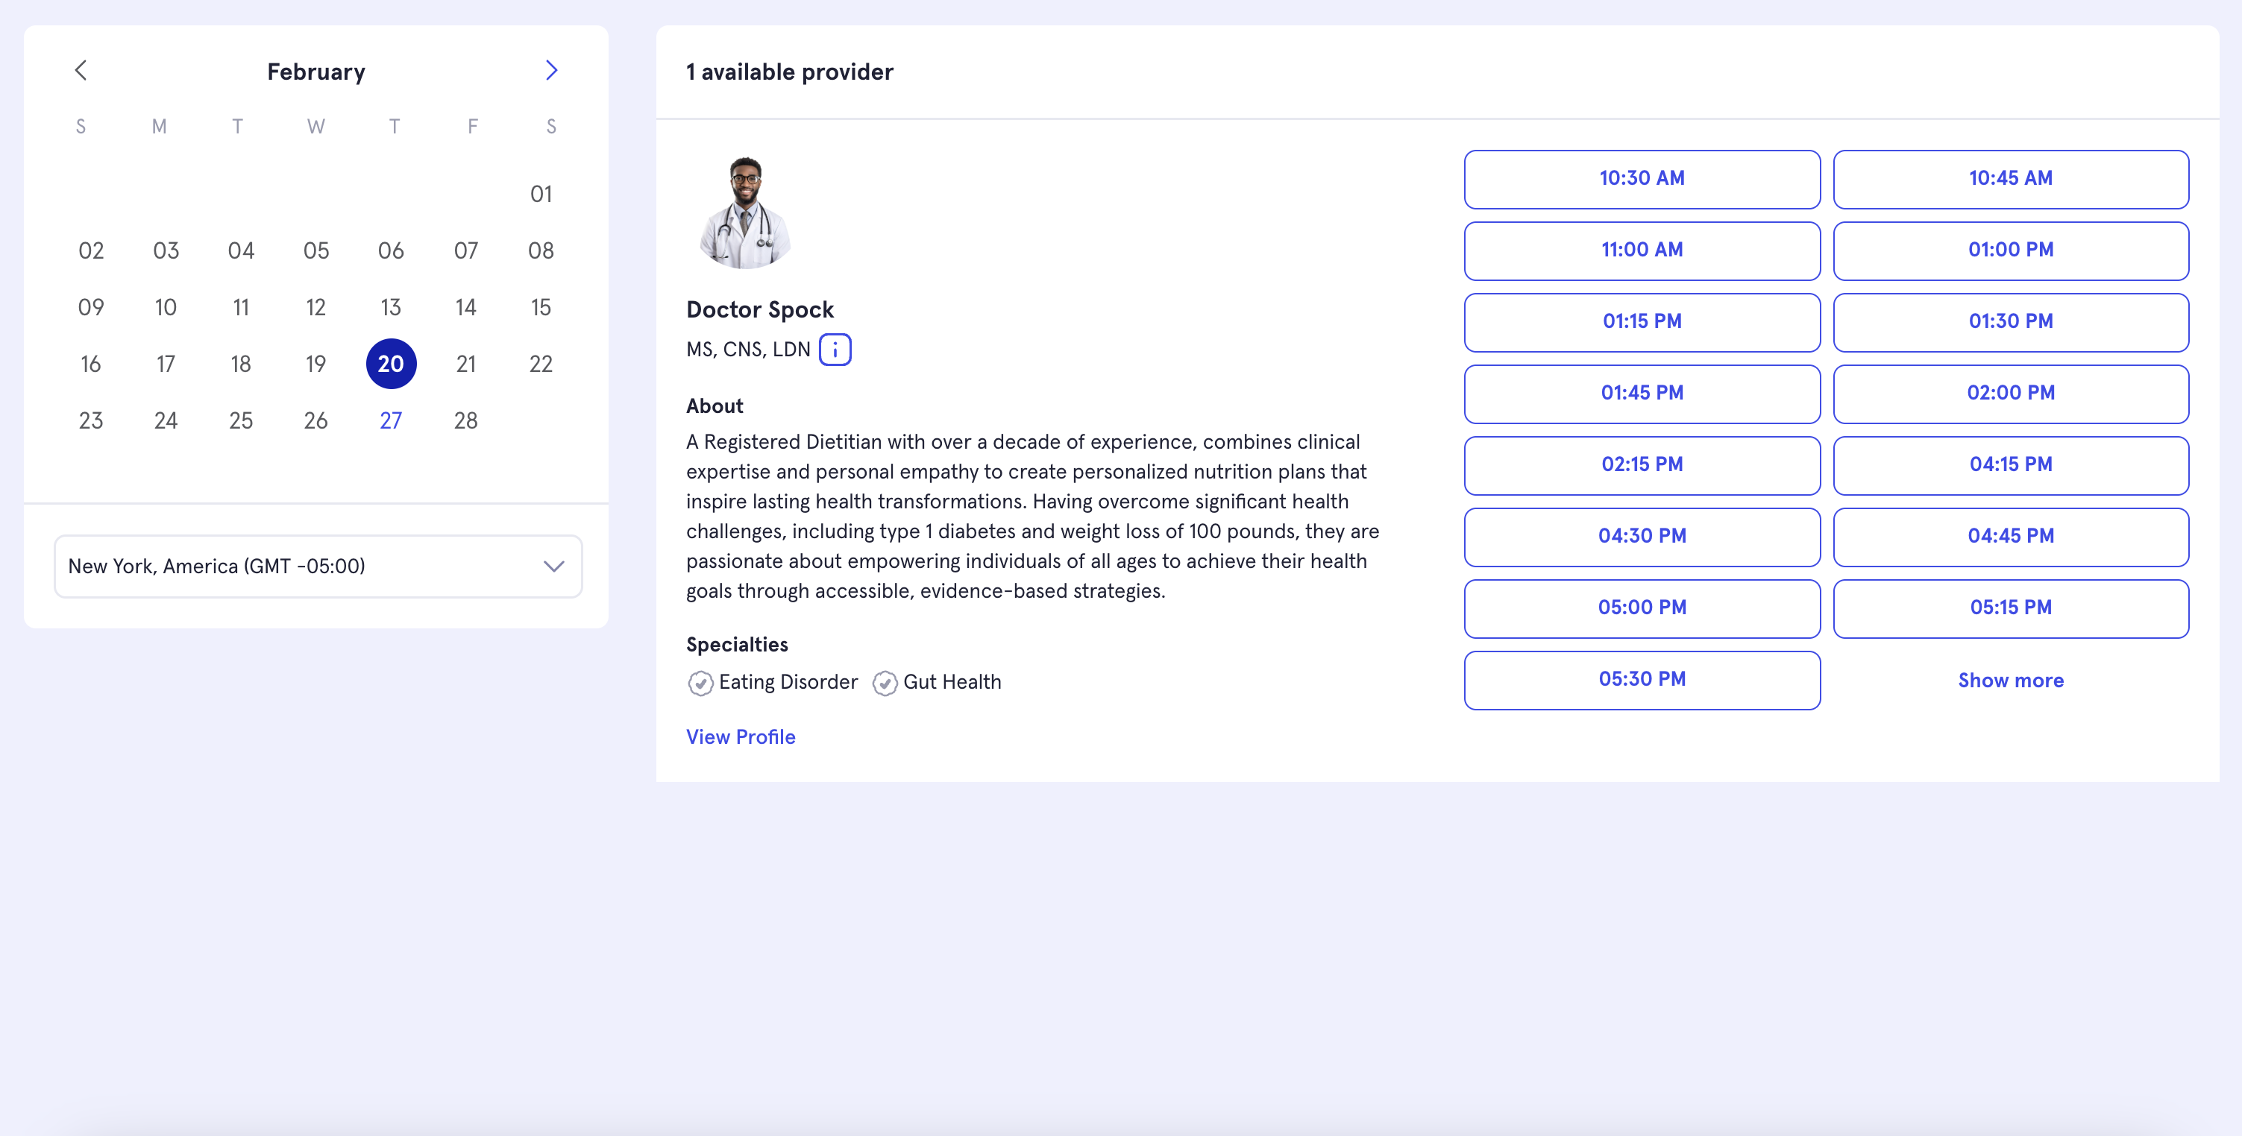This screenshot has height=1136, width=2242.
Task: Select the 02:15 PM time slot
Action: coord(1642,465)
